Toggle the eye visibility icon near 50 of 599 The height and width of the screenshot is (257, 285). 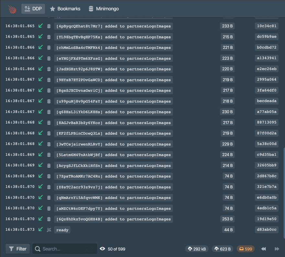102,249
